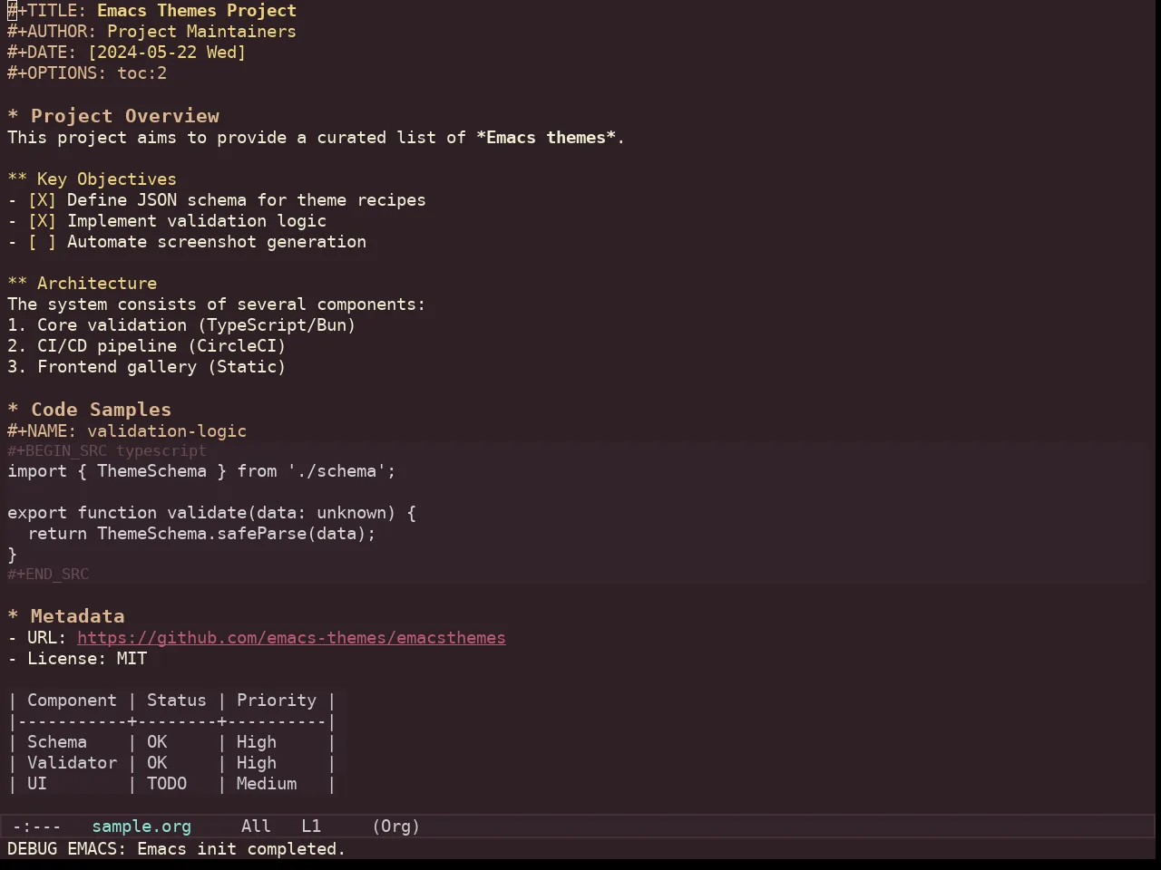Click the All position indicator in mode line
Image resolution: width=1161 pixels, height=870 pixels.
[256, 826]
